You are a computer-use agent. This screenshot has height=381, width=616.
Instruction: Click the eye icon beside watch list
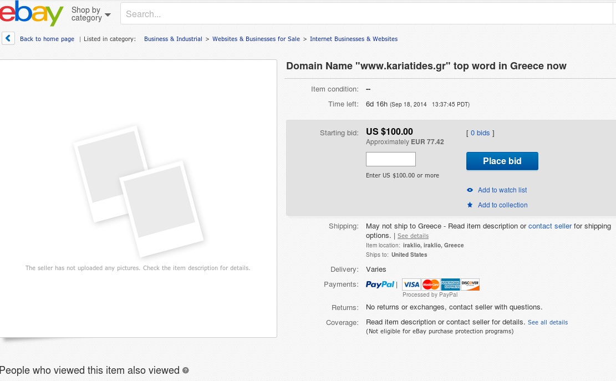[x=470, y=190]
